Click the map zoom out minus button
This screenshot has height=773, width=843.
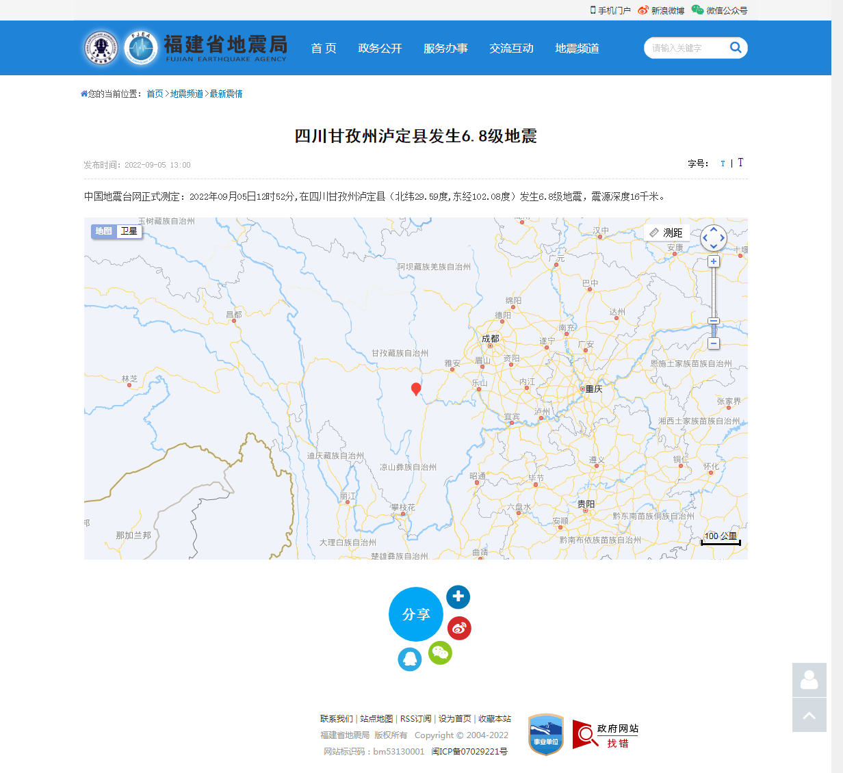click(x=714, y=343)
